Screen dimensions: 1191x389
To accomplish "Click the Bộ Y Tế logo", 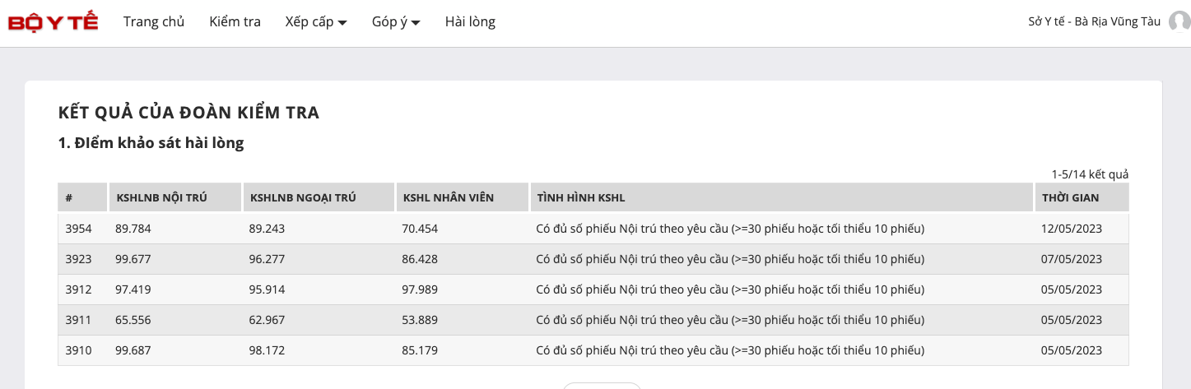I will [53, 22].
